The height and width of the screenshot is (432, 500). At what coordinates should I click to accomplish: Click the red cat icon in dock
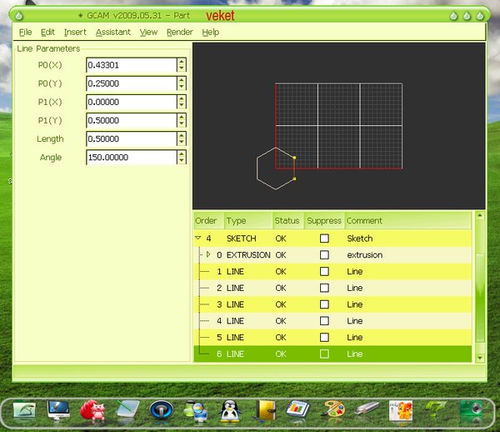(x=92, y=409)
